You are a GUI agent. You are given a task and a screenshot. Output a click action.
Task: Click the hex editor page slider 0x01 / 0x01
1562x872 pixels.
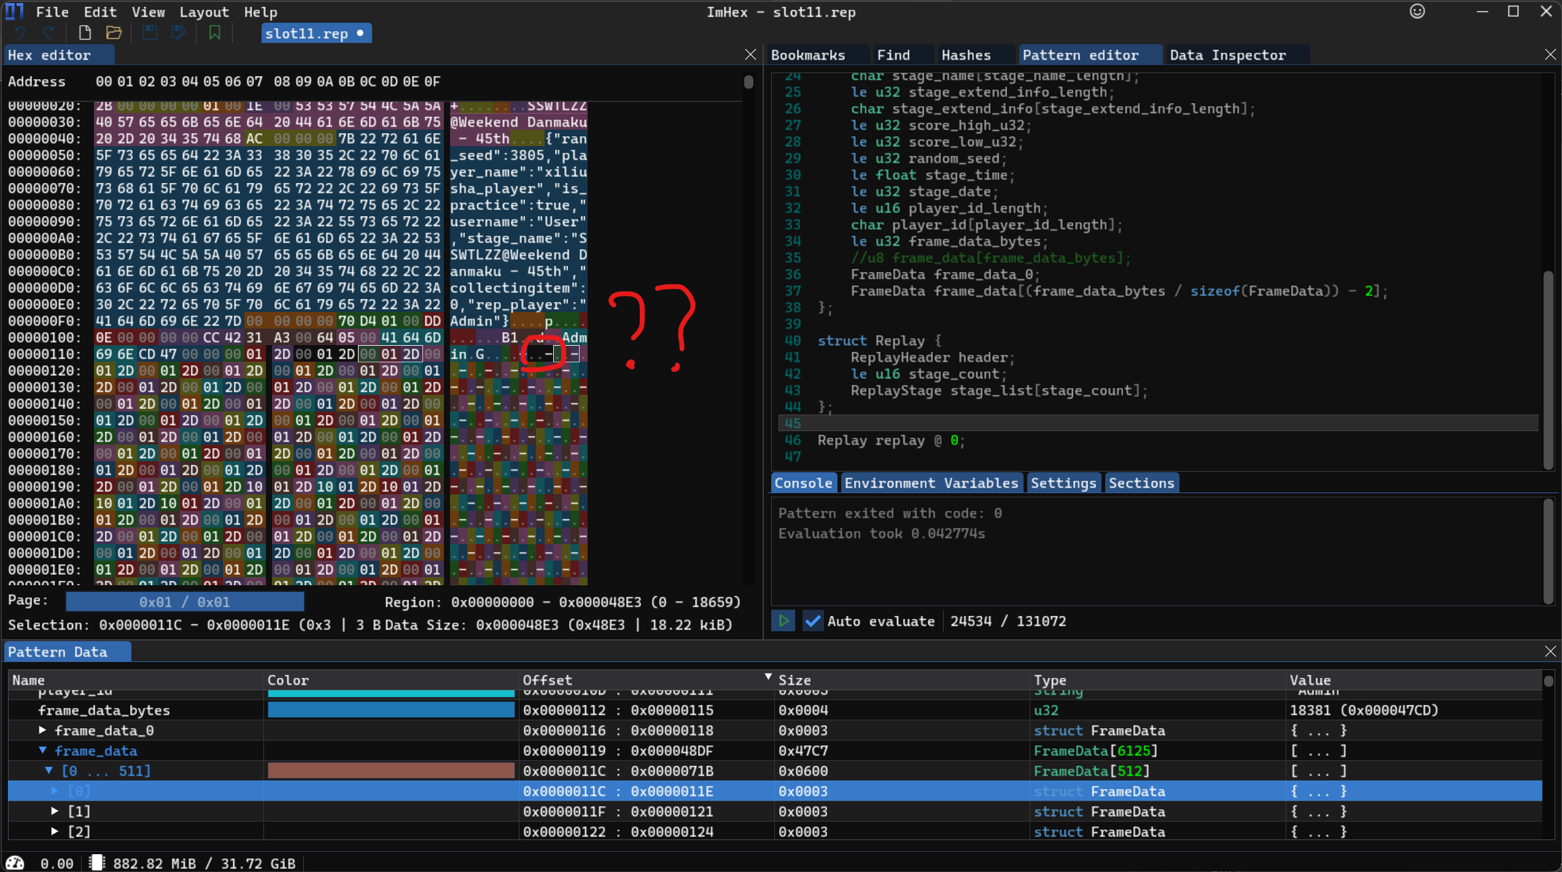coord(185,602)
